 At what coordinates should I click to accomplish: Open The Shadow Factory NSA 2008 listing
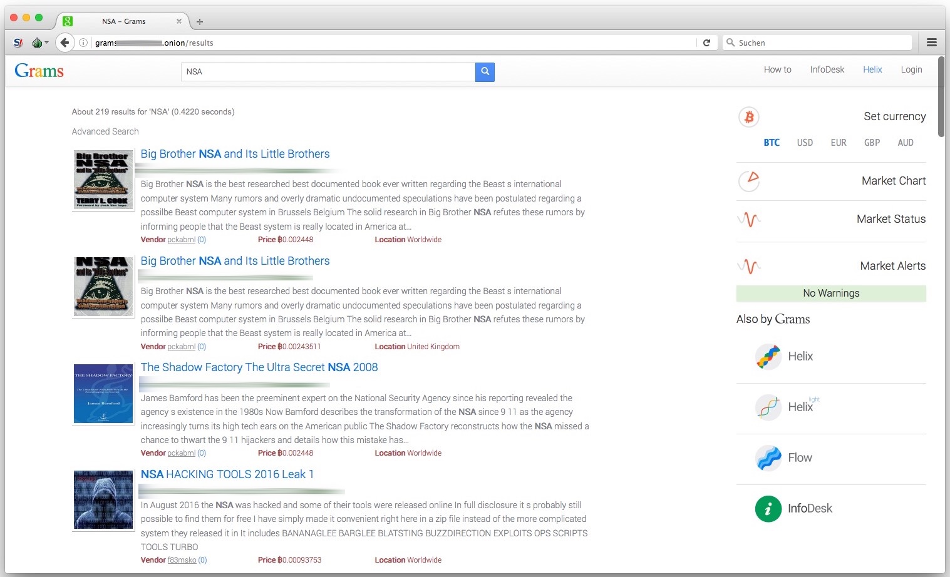259,367
